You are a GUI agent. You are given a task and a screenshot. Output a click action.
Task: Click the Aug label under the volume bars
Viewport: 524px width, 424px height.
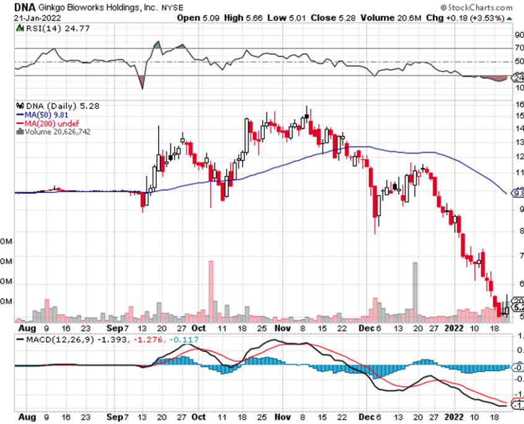(x=27, y=328)
